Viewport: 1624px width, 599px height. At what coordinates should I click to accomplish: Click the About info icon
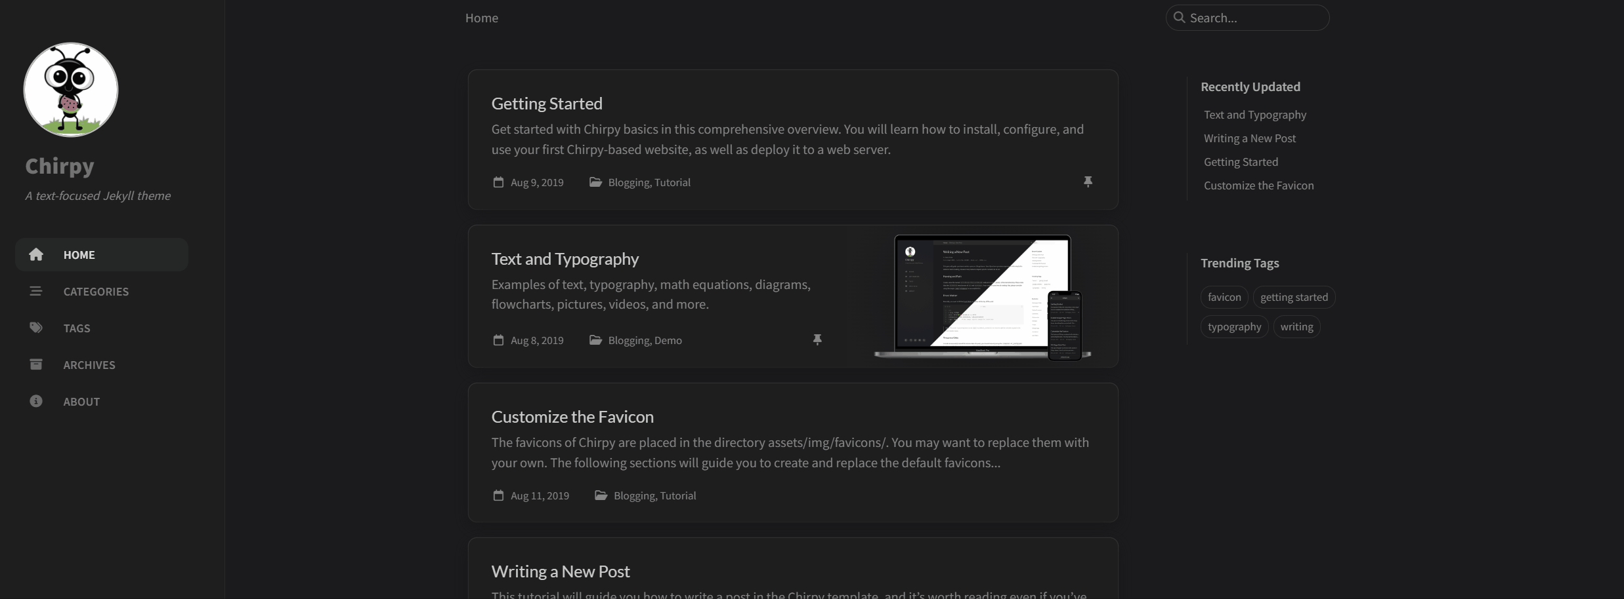pos(36,401)
